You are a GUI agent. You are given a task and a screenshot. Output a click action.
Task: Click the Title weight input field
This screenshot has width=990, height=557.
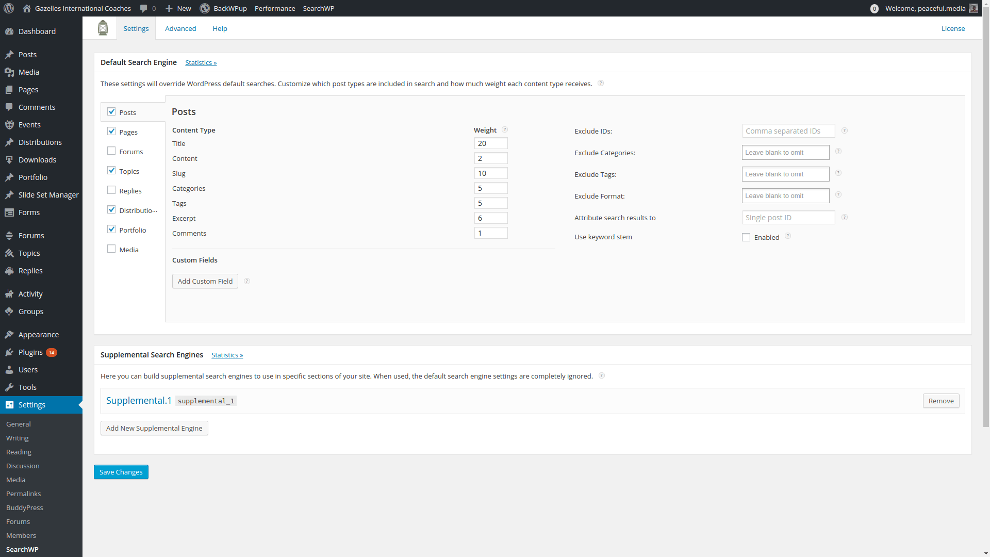[x=490, y=143]
